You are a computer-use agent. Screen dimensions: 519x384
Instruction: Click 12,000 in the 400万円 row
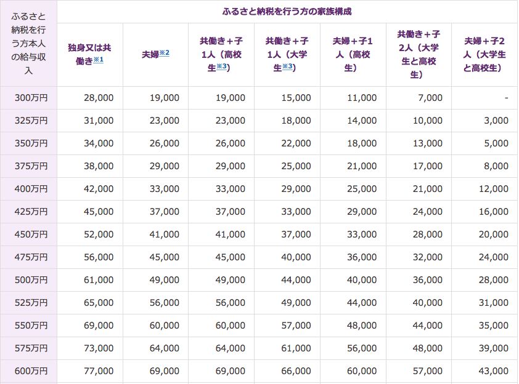pos(494,189)
